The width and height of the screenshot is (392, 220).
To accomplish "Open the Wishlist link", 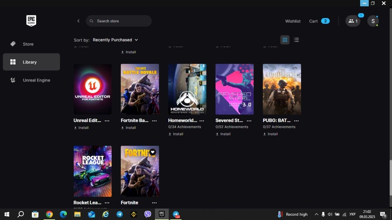I will tap(293, 21).
